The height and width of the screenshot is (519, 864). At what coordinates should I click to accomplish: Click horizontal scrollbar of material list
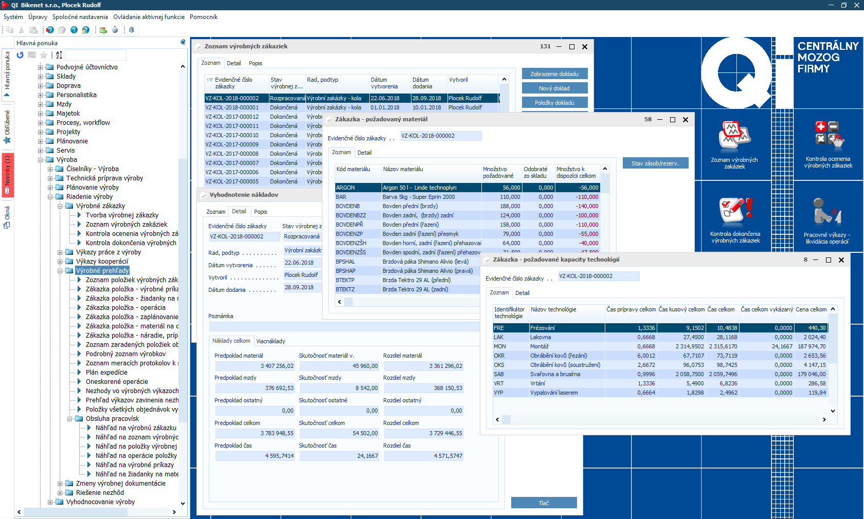click(x=411, y=302)
